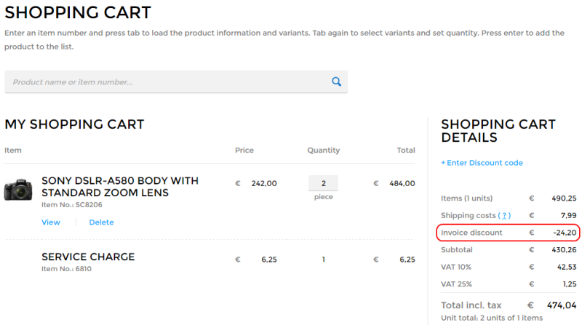Image resolution: width=582 pixels, height=325 pixels.
Task: Open the Sony DSLR camera thumbnail
Action: coord(18,190)
